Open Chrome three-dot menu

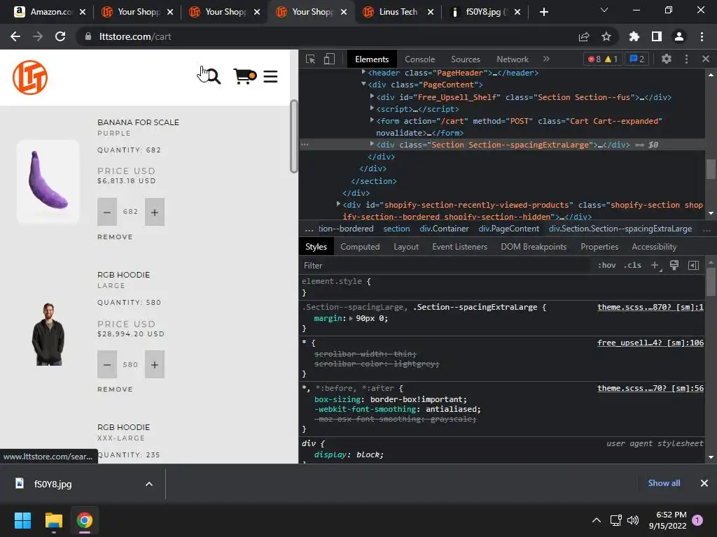[702, 36]
